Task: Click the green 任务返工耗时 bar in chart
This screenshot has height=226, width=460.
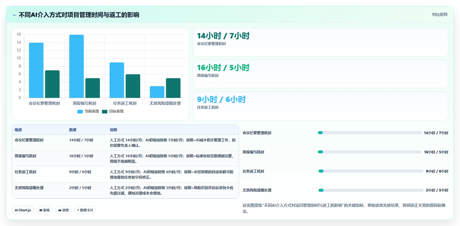Action: pyautogui.click(x=133, y=86)
